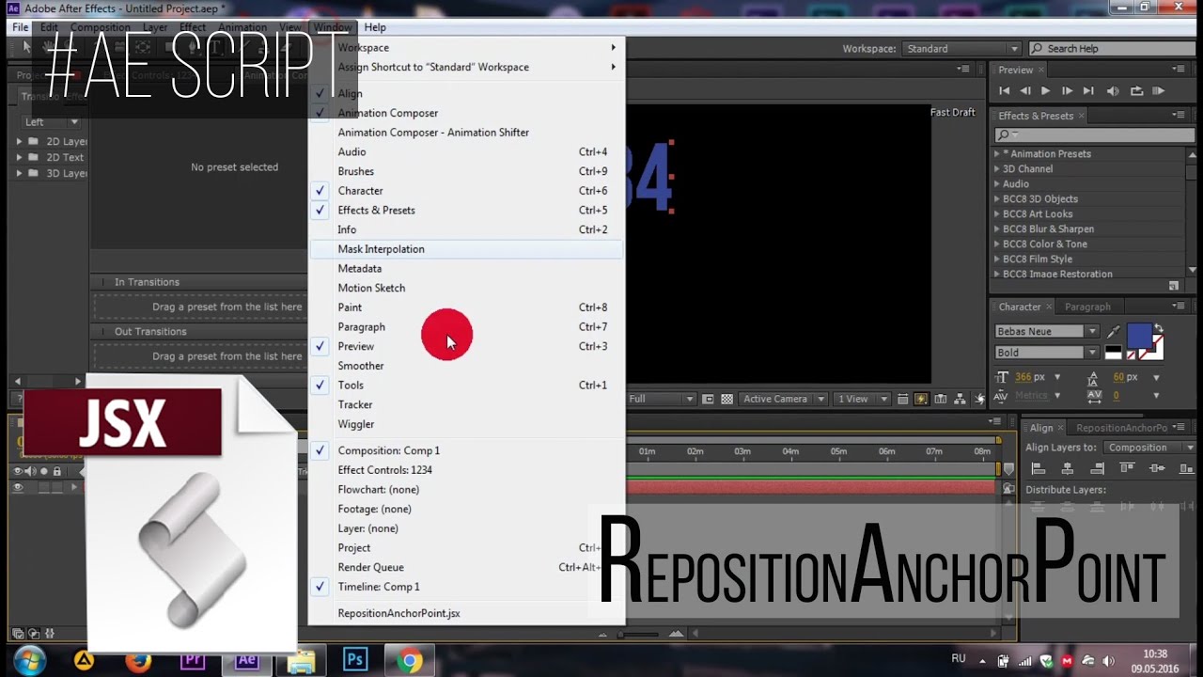
Task: Open the Help menu
Action: pyautogui.click(x=375, y=27)
